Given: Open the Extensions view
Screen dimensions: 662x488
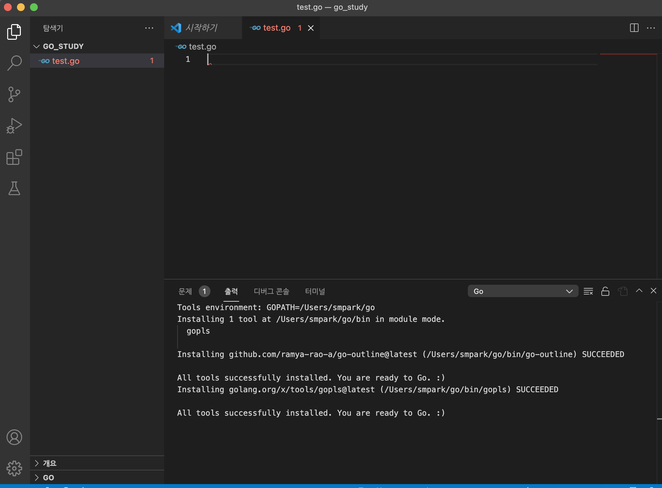Looking at the screenshot, I should [x=14, y=157].
